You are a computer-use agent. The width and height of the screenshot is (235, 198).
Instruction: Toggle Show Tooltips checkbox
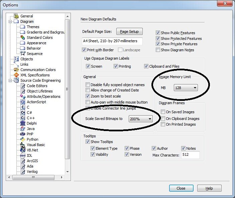point(88,141)
